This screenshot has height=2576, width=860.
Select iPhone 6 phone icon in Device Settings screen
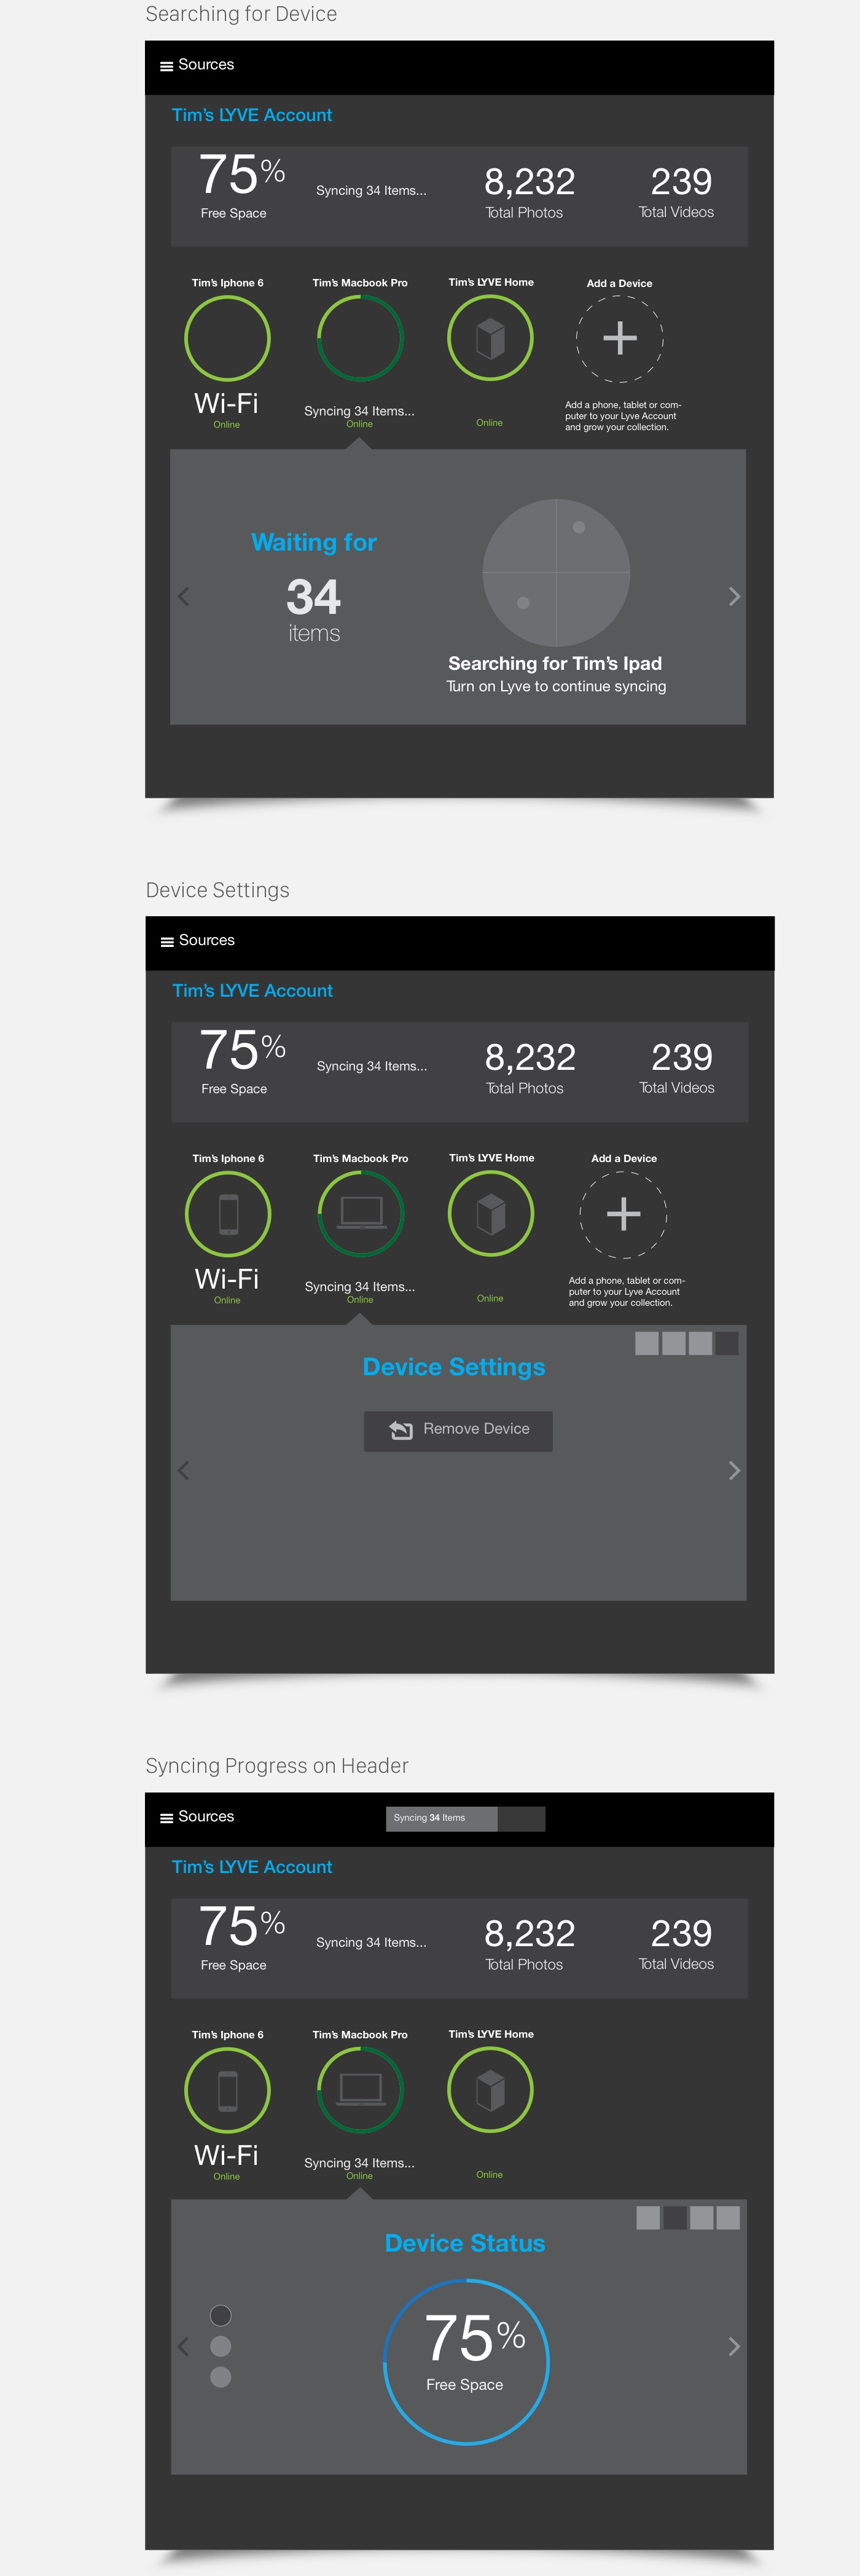click(x=228, y=1214)
